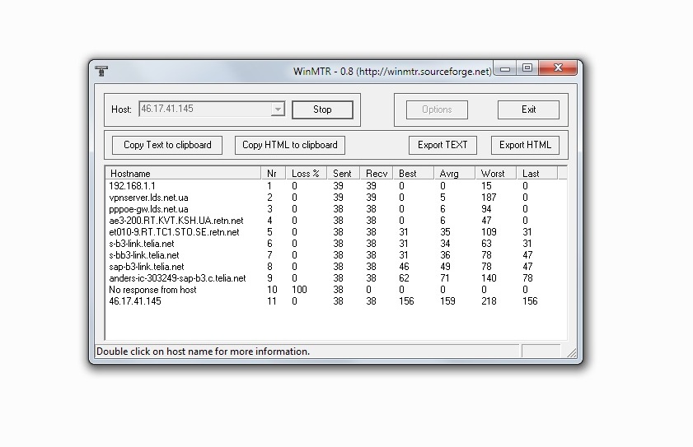This screenshot has height=447, width=693.
Task: Click the Worst value 140
Action: pyautogui.click(x=489, y=277)
